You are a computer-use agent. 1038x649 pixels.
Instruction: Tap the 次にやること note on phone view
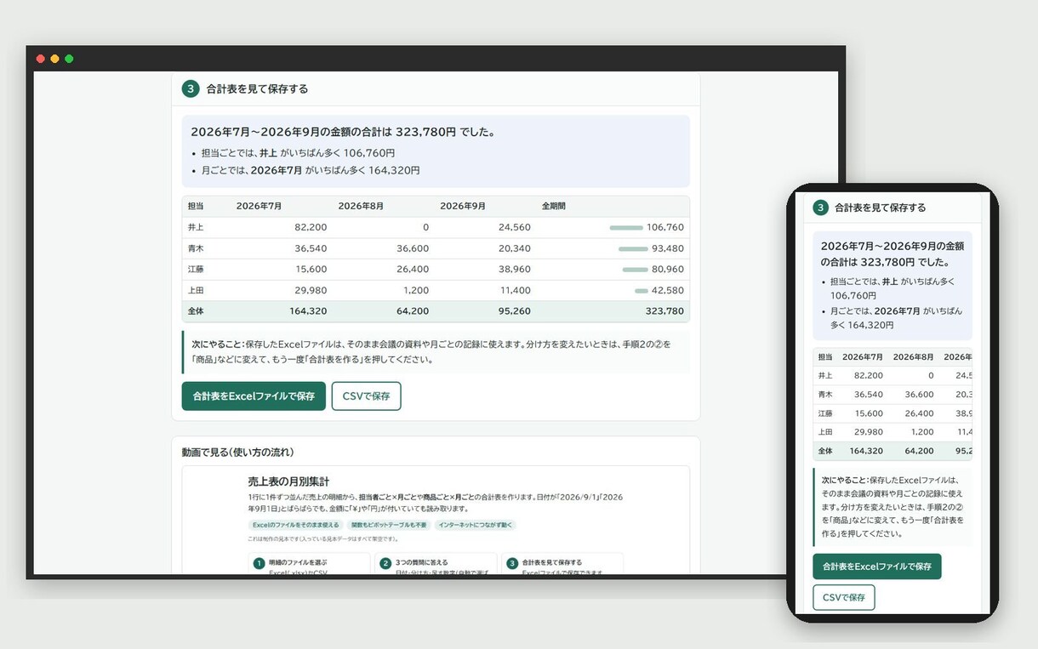[892, 505]
